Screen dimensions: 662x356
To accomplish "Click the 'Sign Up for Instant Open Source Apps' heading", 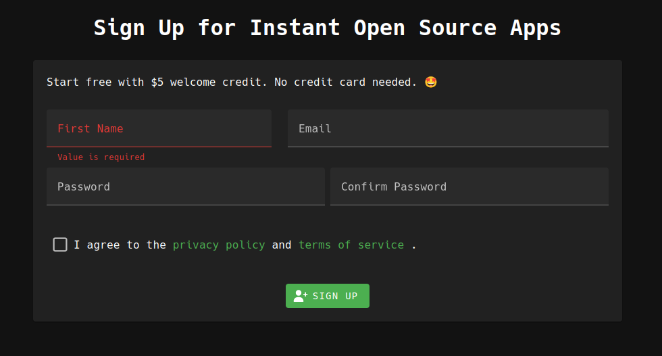I will (x=328, y=28).
